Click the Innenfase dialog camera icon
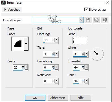Image resolution: width=112 pixels, height=102 pixels. [x=3, y=3]
